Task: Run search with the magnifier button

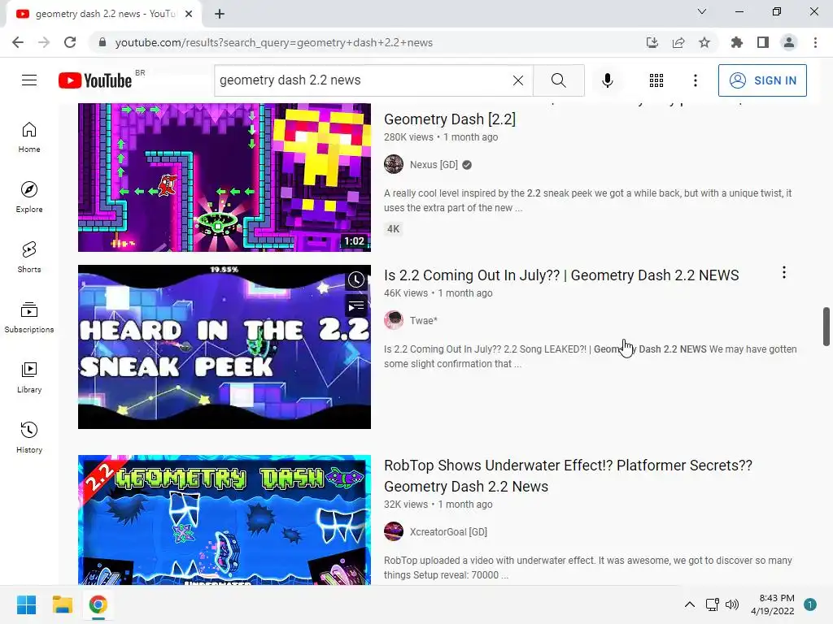Action: 558,80
